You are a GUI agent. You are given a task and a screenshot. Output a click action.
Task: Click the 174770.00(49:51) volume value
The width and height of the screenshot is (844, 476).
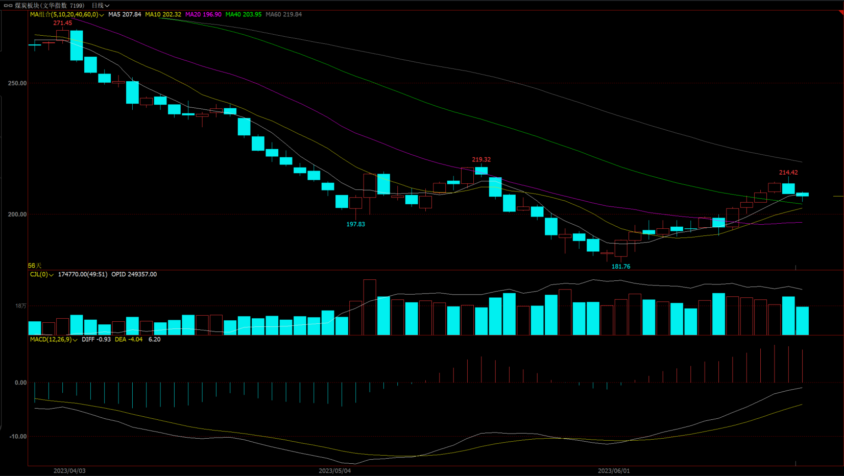(x=83, y=274)
